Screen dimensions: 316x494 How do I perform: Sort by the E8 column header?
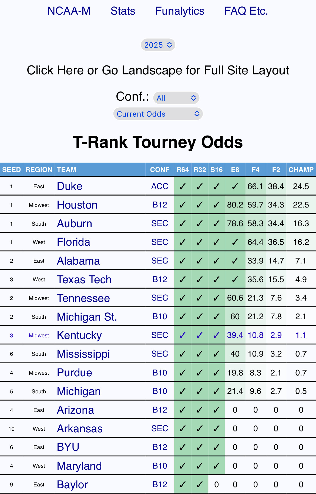click(x=235, y=170)
